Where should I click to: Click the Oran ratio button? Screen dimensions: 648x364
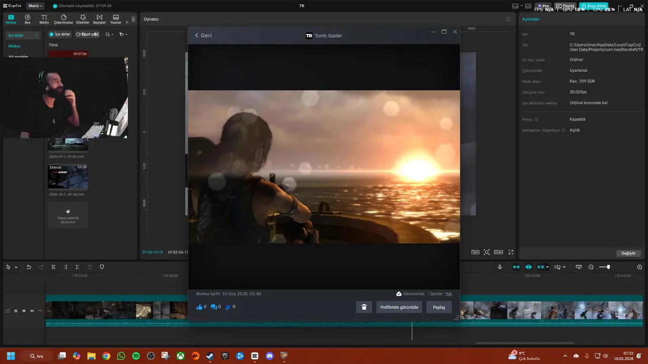point(499,252)
